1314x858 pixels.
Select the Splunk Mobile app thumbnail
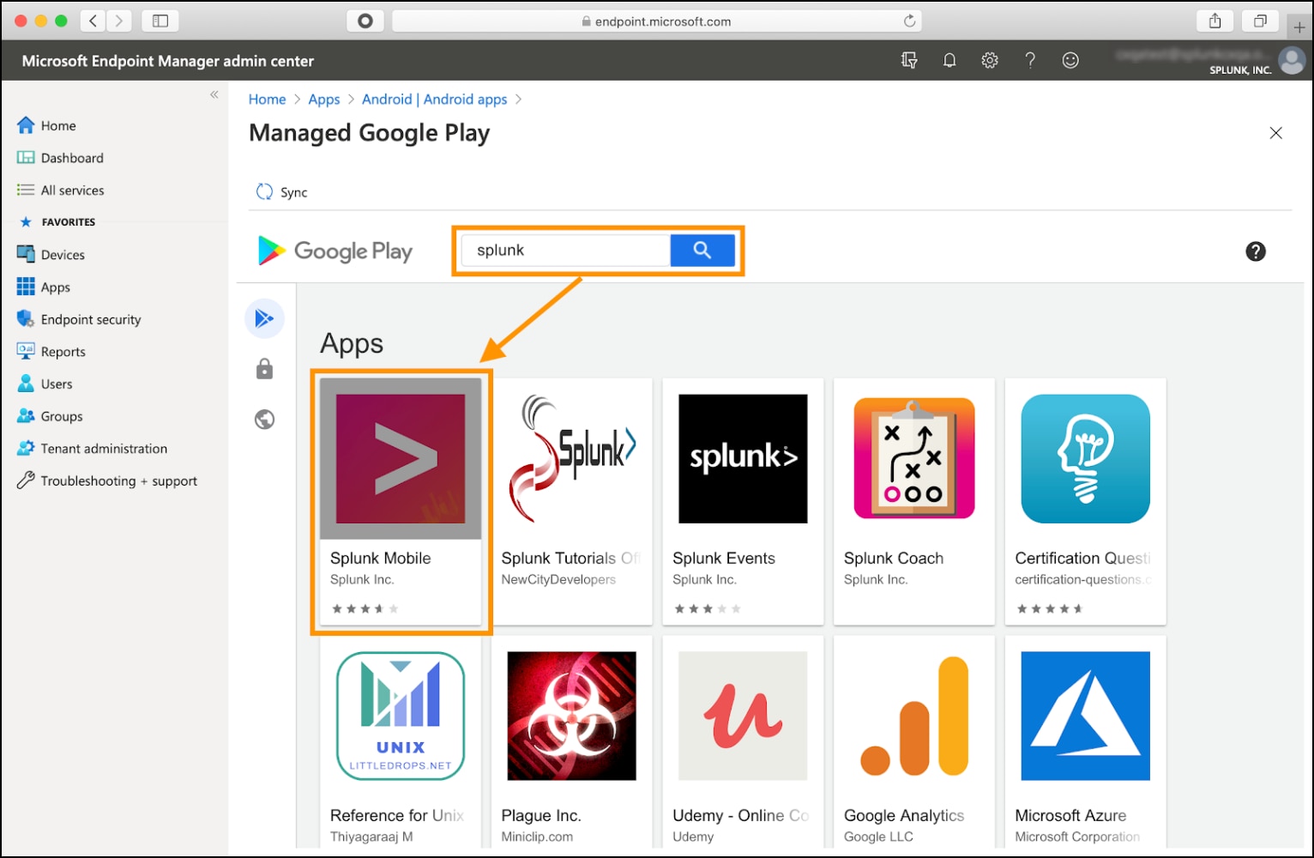click(x=401, y=458)
